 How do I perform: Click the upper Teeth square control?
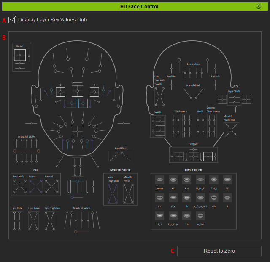click(160, 122)
